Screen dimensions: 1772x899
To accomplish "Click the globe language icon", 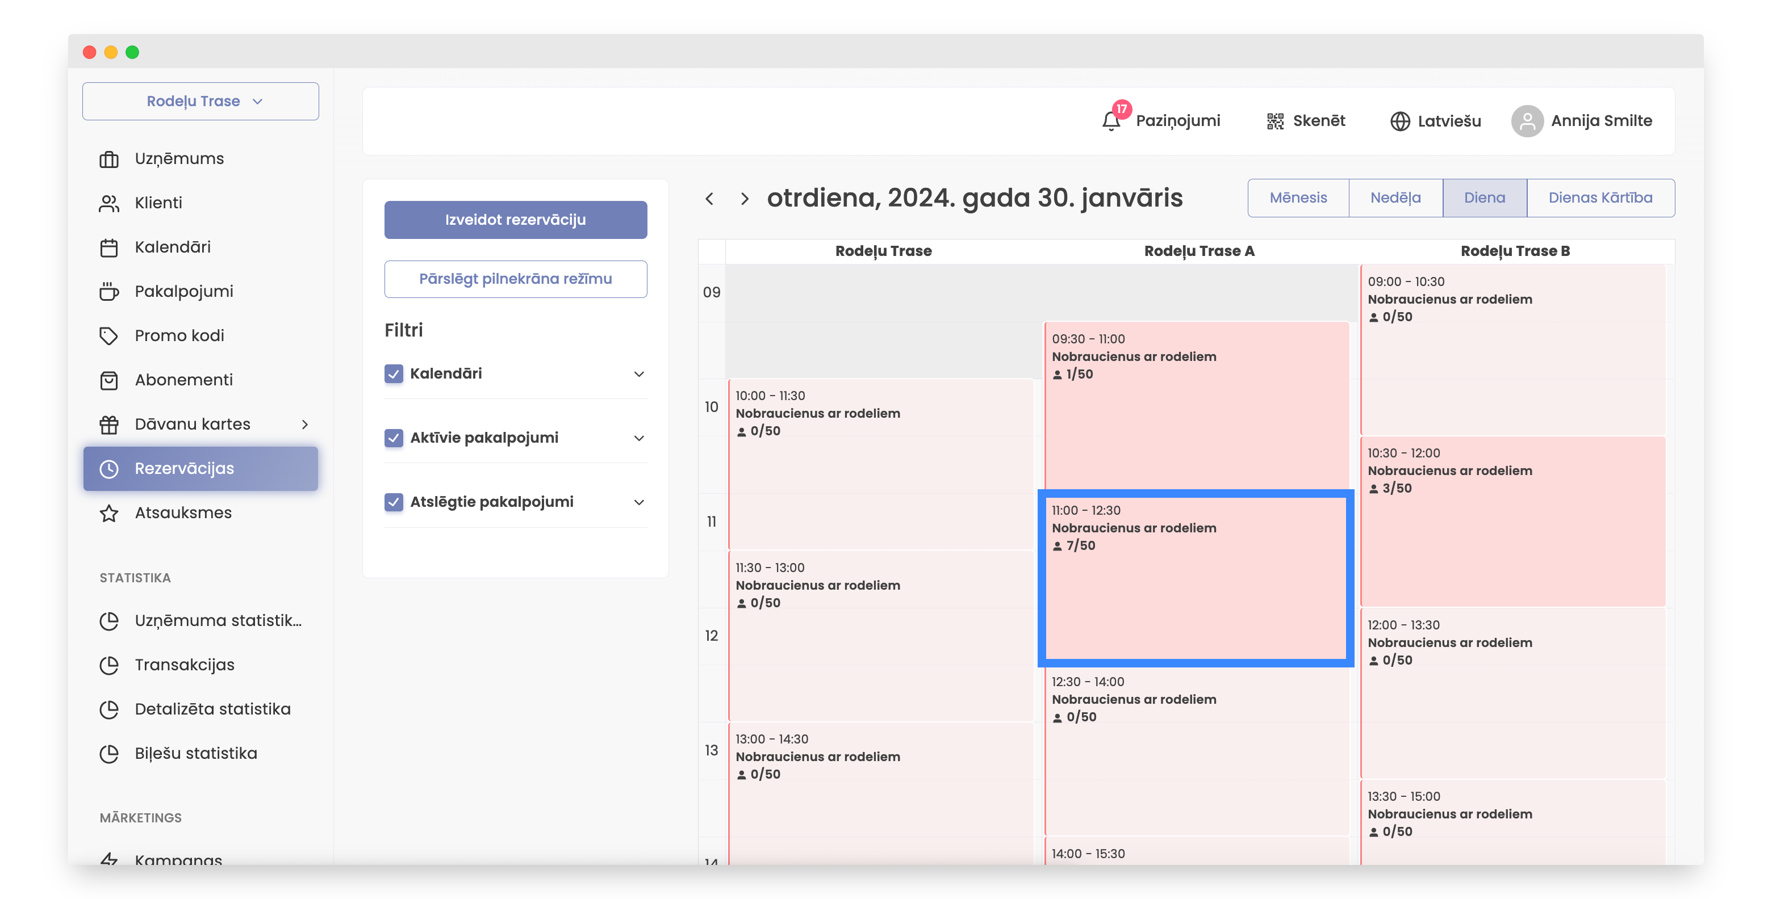I will point(1399,121).
